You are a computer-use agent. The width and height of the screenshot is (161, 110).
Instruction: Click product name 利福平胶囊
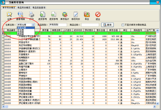click(x=24, y=67)
